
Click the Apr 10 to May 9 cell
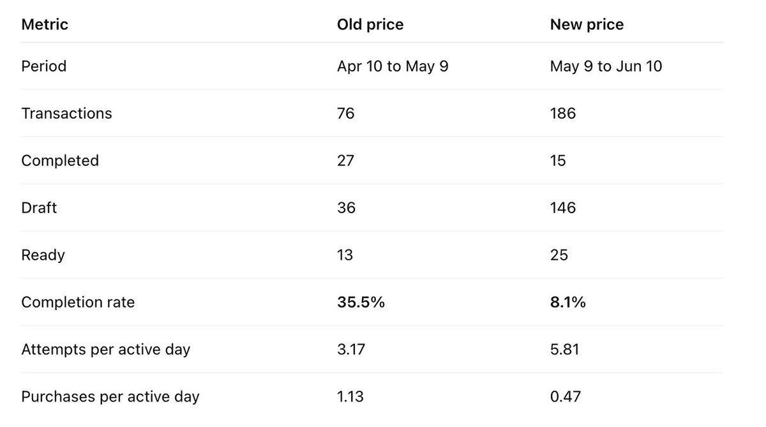point(393,66)
